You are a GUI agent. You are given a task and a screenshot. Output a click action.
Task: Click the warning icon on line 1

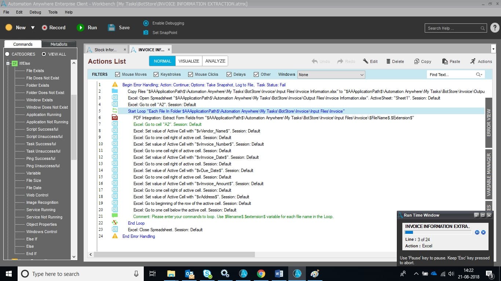115,85
